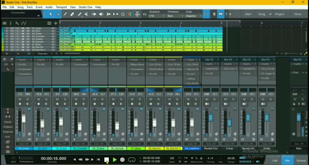Click Return to Zero button

pyautogui.click(x=98, y=160)
